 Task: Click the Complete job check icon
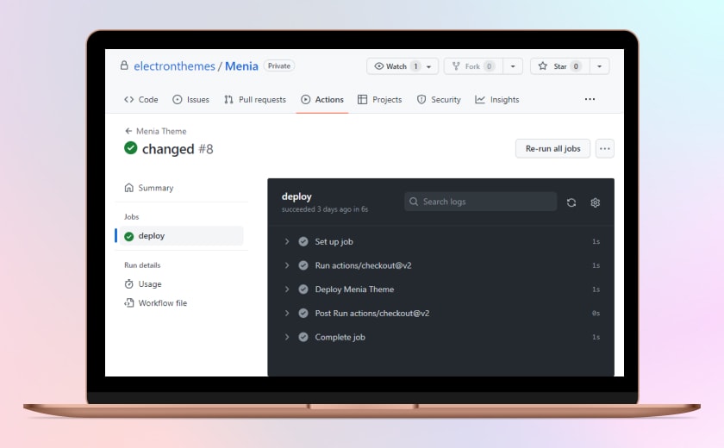point(303,337)
